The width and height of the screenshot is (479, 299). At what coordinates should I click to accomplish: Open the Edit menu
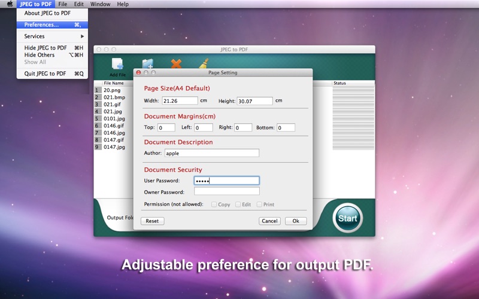coord(78,4)
